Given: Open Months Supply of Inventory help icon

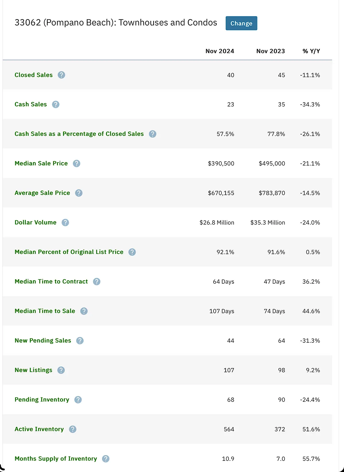Looking at the screenshot, I should pos(106,459).
